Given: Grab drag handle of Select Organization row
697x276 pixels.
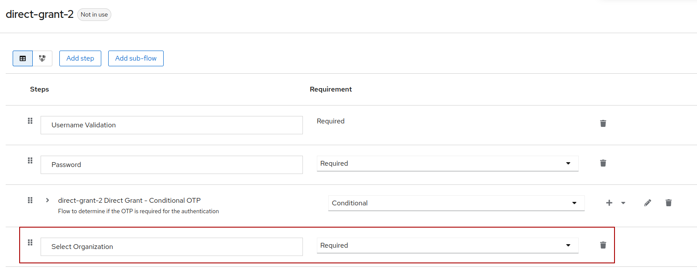Looking at the screenshot, I should click(30, 242).
